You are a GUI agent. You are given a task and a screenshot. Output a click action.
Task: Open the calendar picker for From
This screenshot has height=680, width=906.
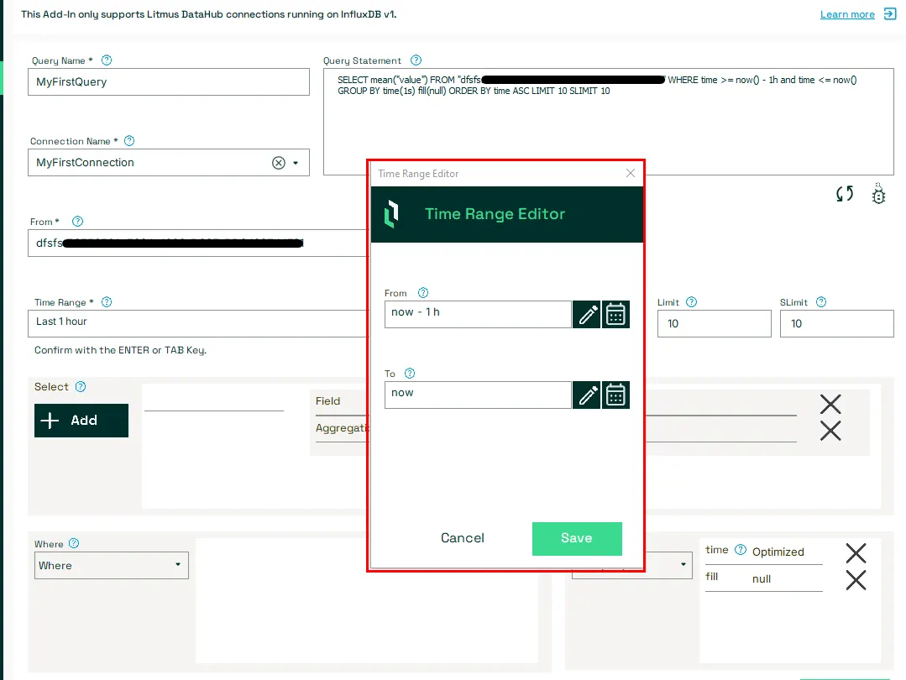tap(615, 314)
